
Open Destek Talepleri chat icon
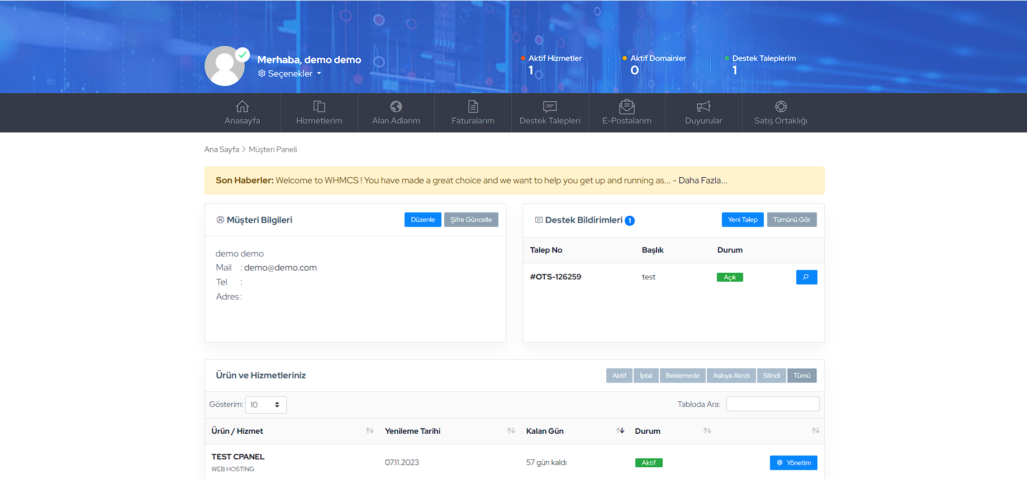(x=550, y=107)
